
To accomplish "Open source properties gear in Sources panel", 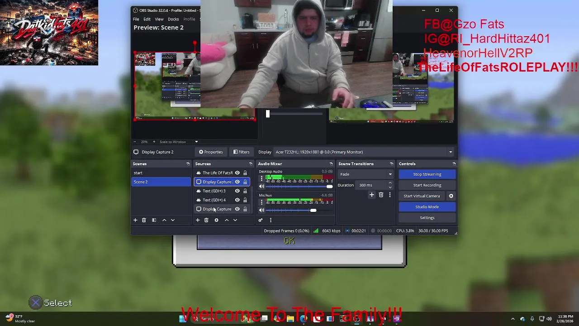I will coord(216,220).
